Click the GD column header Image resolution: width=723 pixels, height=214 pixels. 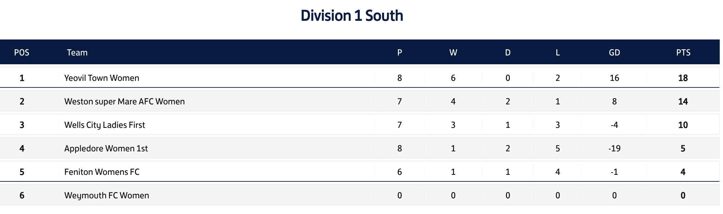pyautogui.click(x=614, y=53)
